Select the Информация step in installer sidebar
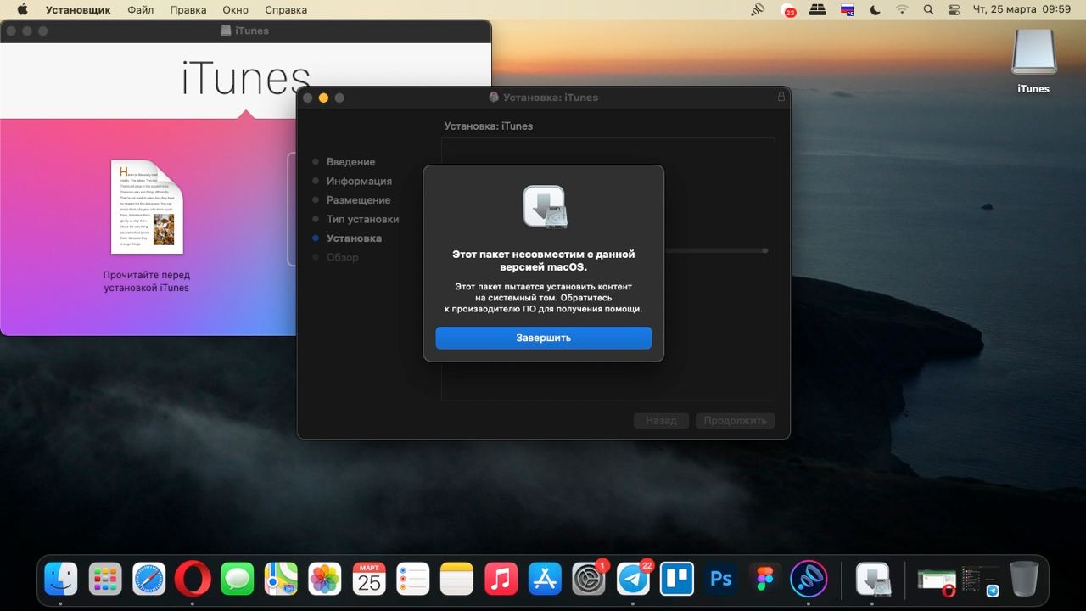The height and width of the screenshot is (611, 1086). (359, 181)
